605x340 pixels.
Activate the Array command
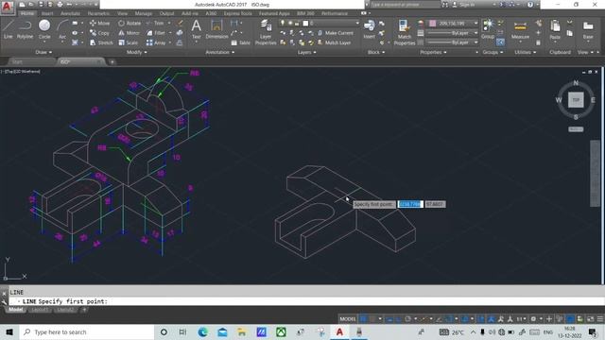tap(156, 42)
